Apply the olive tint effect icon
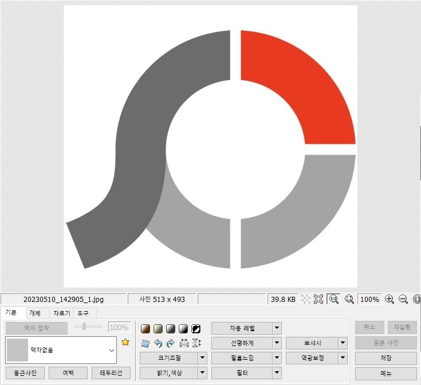 tap(158, 329)
